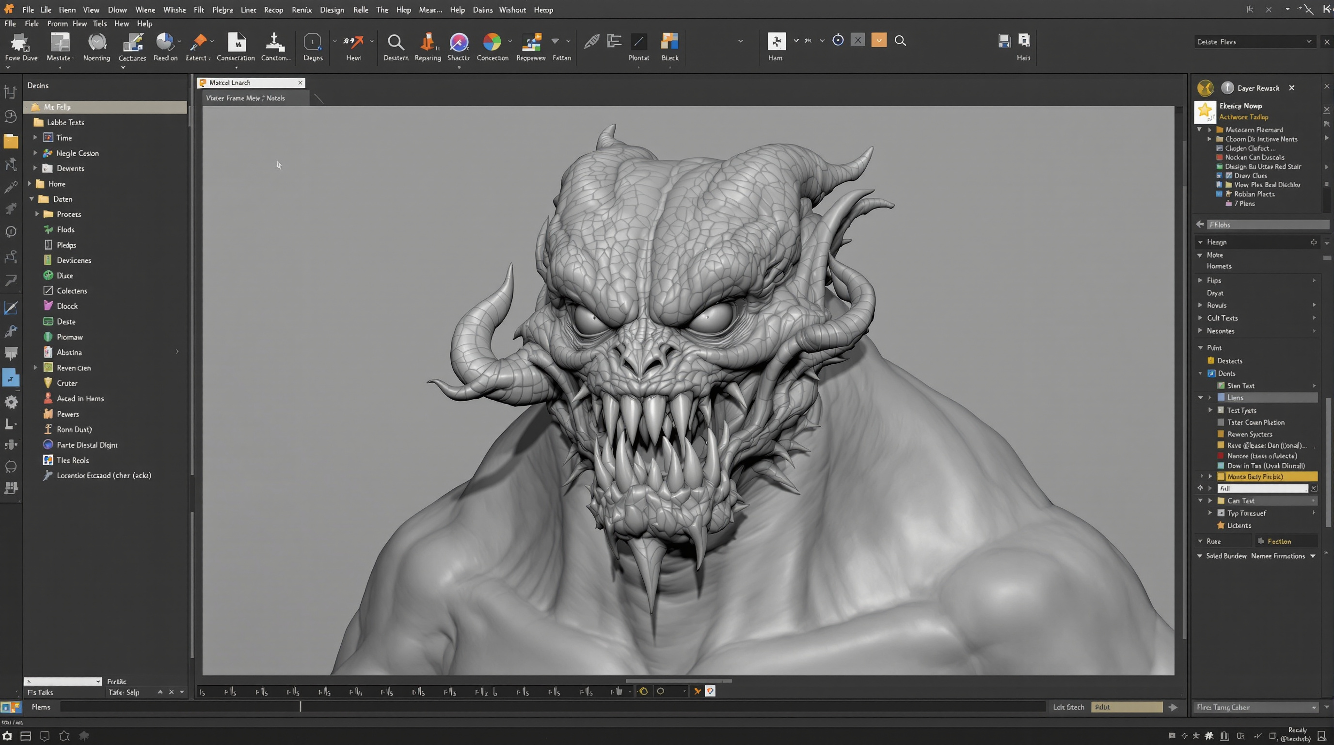Open the Shactts tool in toolbar

459,42
